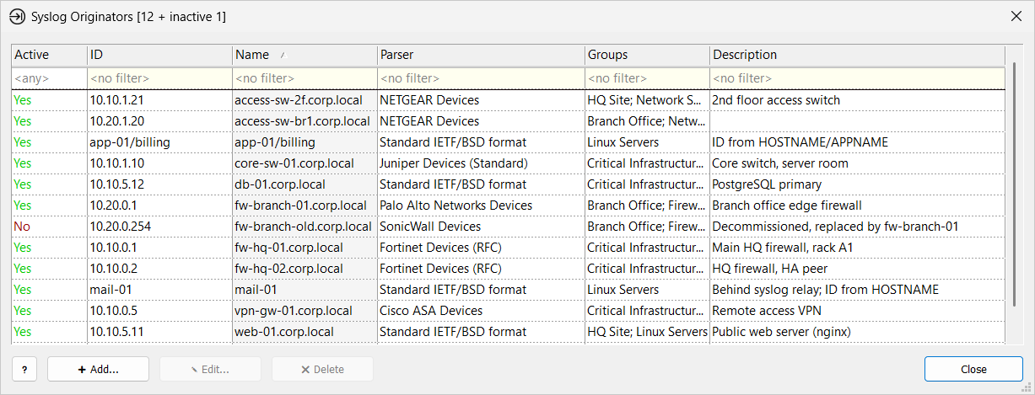
Task: Click the Groups column filter field
Action: [647, 78]
